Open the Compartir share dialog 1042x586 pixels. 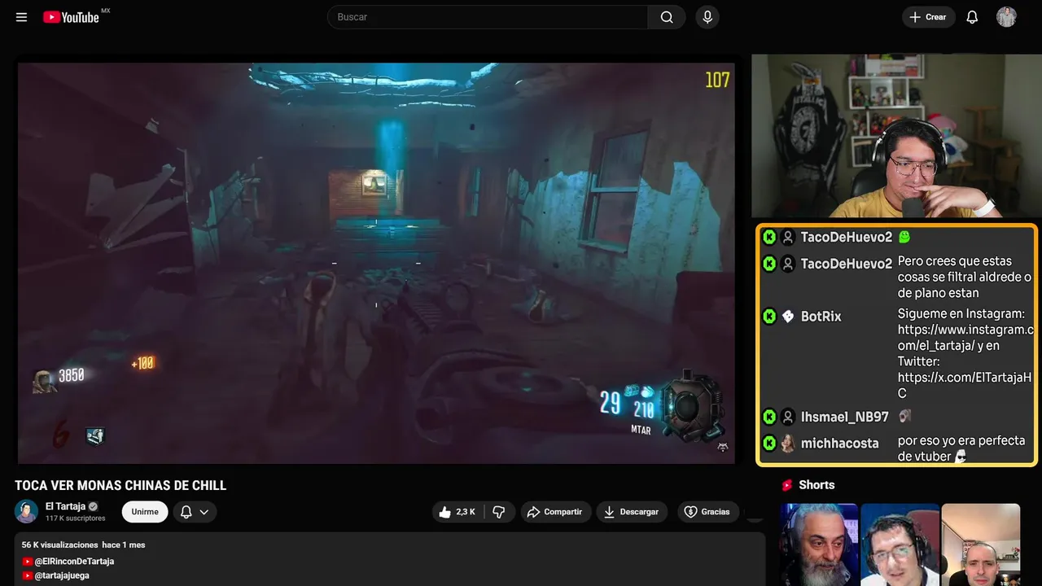[555, 512]
